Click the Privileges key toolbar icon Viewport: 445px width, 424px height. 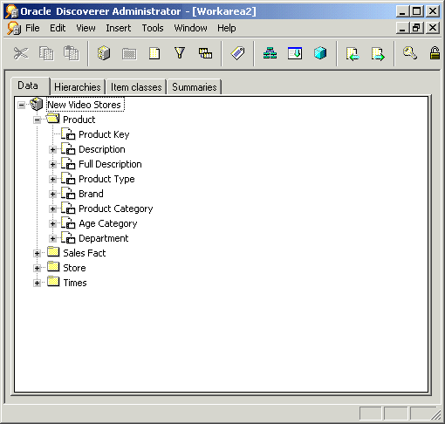410,53
